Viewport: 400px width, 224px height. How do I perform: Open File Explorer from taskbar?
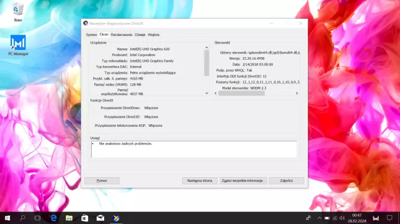69,218
